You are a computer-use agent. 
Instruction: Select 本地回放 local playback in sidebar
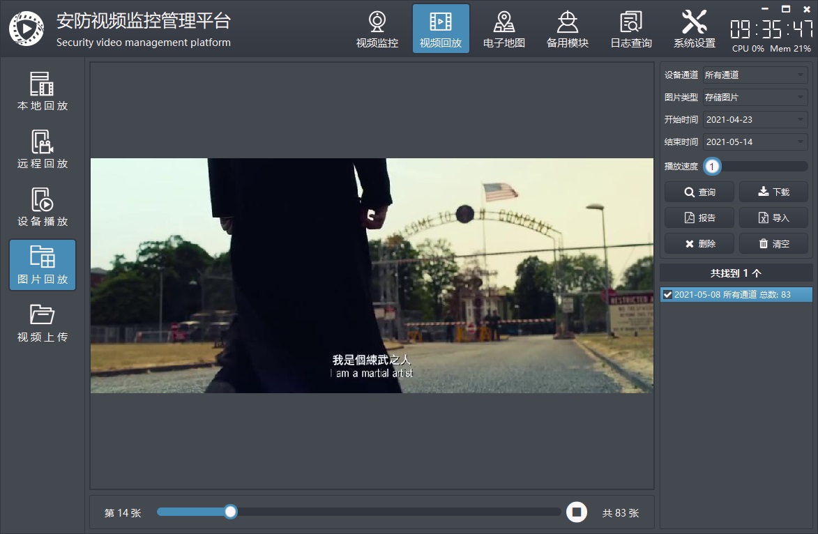pyautogui.click(x=43, y=91)
